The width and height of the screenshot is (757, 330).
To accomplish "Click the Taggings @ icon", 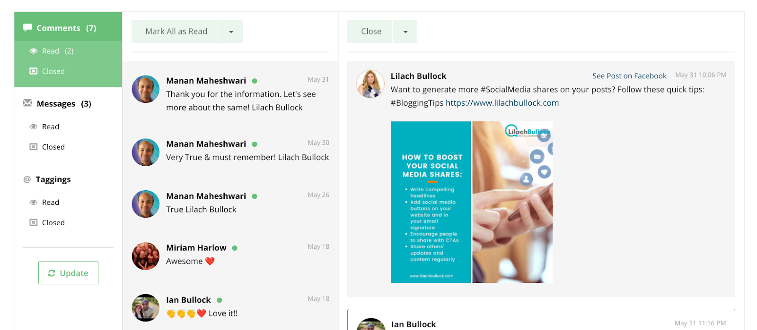I will point(27,179).
